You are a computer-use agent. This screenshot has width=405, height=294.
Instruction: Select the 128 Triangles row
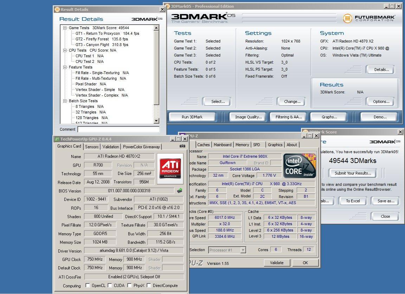pos(92,118)
